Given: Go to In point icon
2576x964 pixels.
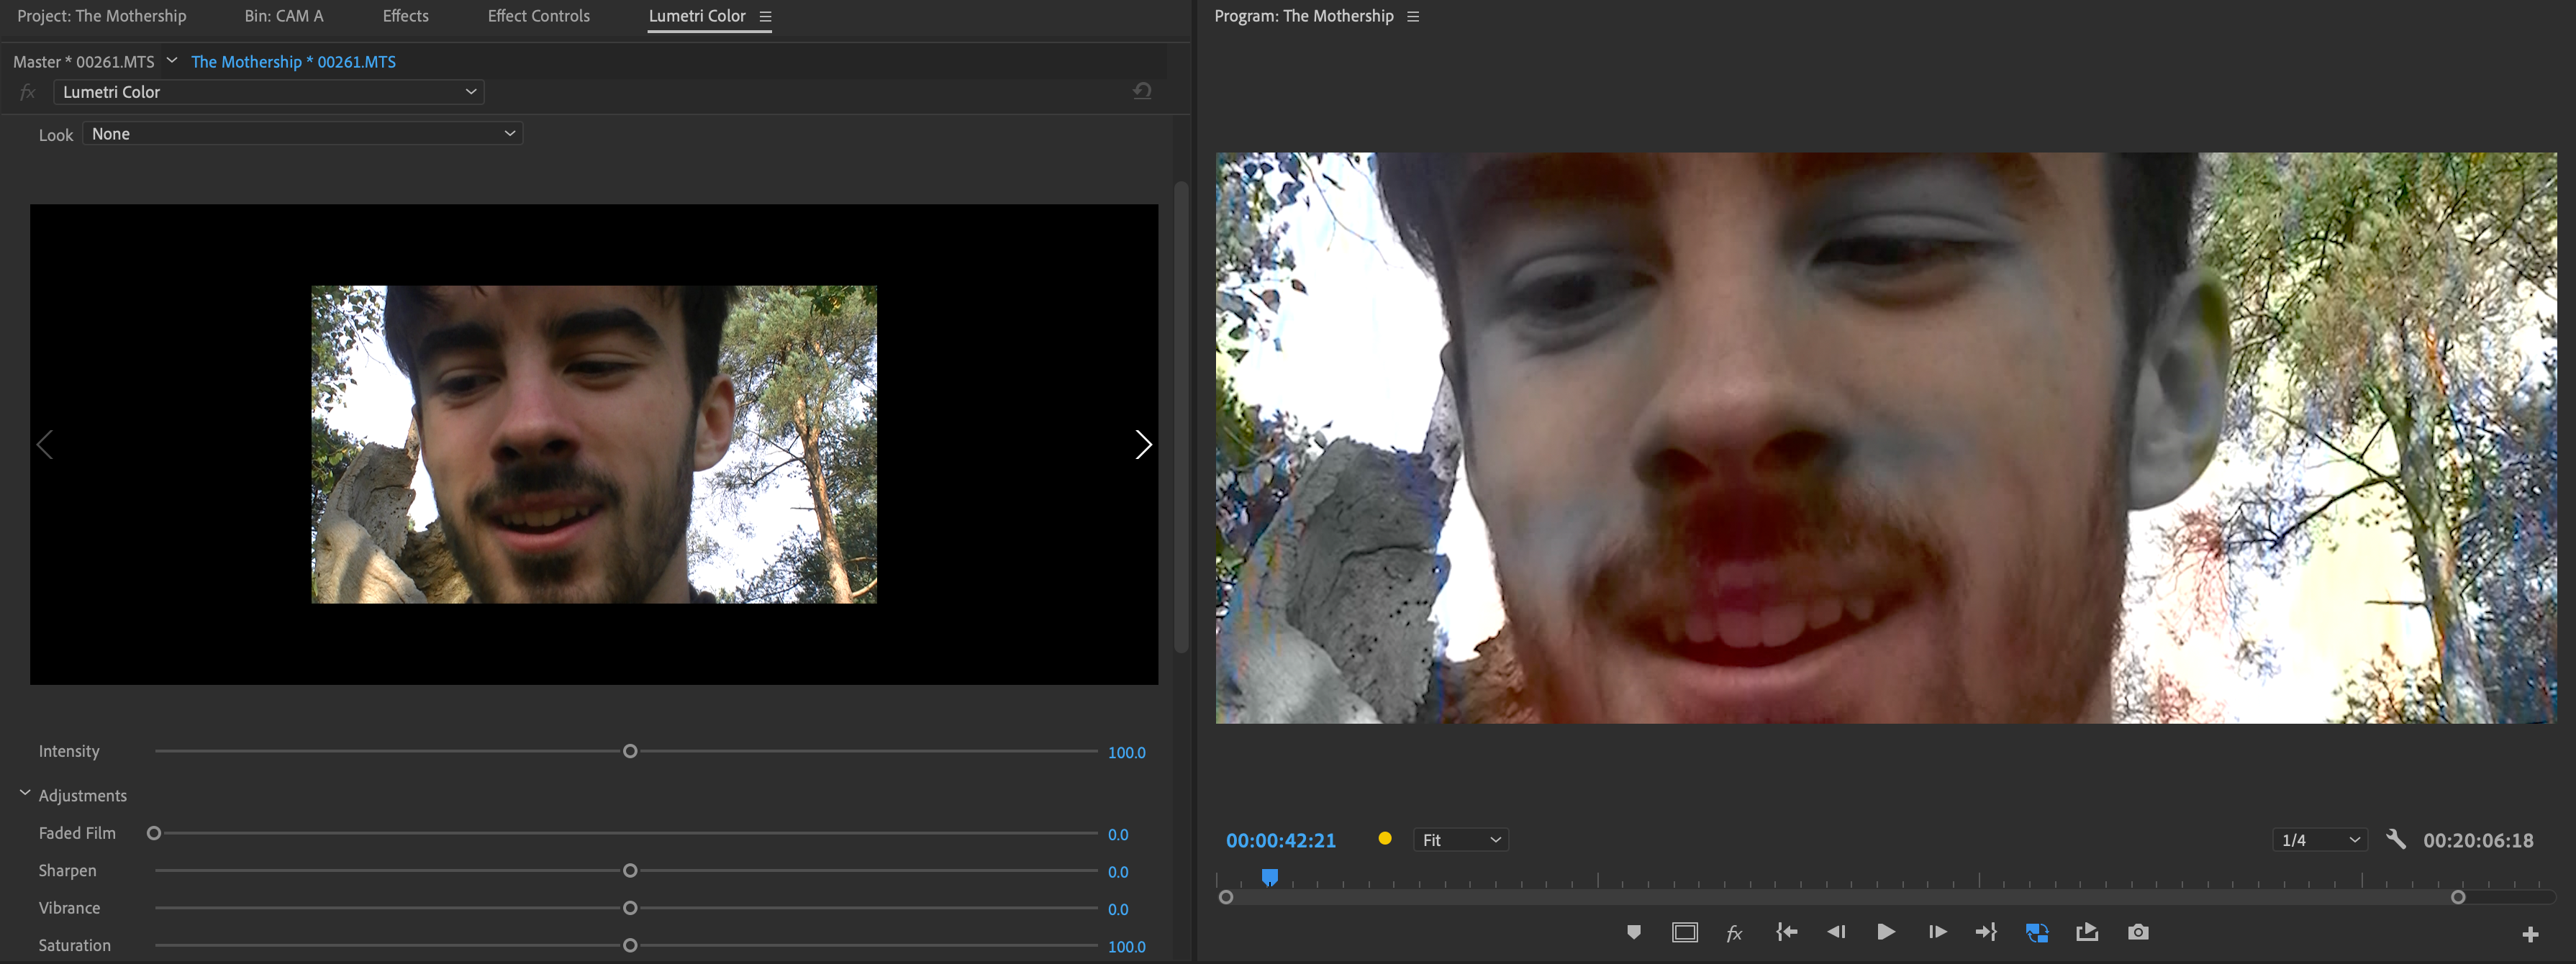Looking at the screenshot, I should (x=1786, y=932).
